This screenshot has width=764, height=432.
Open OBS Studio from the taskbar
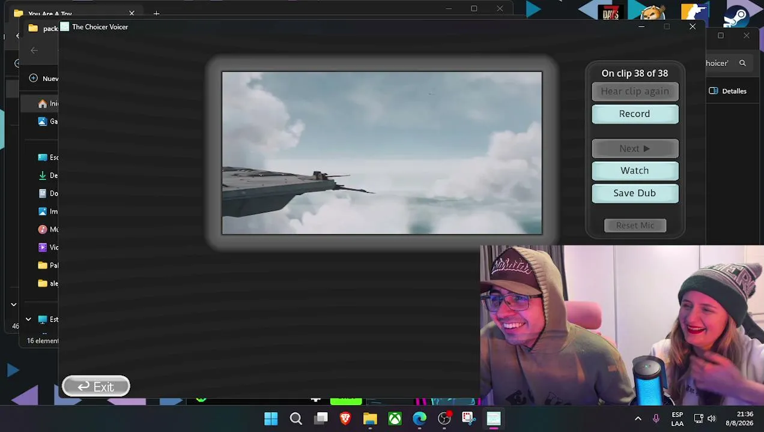point(444,419)
